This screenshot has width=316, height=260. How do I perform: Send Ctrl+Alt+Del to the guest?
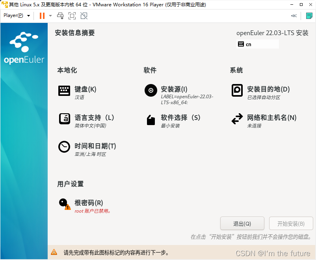tap(60, 16)
